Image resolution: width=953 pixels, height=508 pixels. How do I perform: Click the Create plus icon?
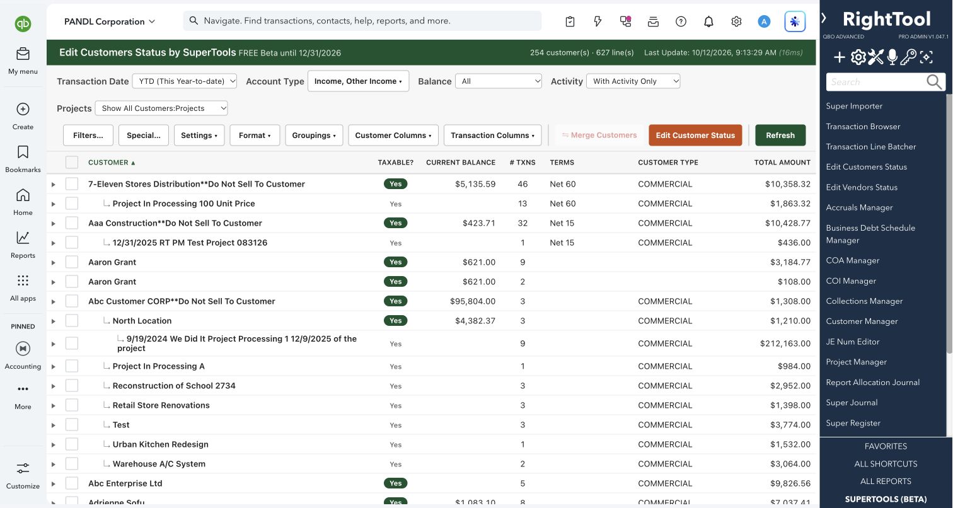23,109
